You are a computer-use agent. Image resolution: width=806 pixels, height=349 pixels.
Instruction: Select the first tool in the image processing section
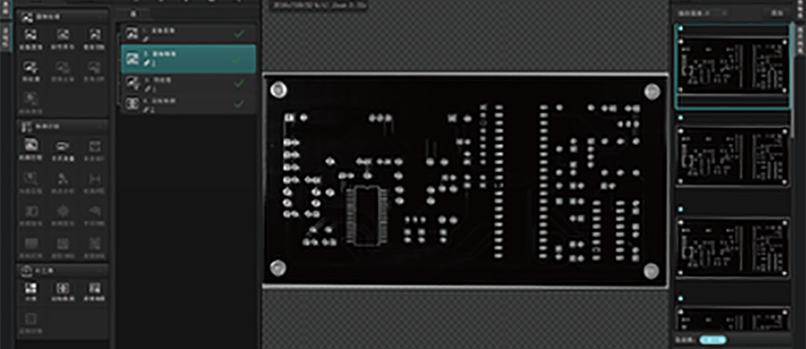click(31, 37)
